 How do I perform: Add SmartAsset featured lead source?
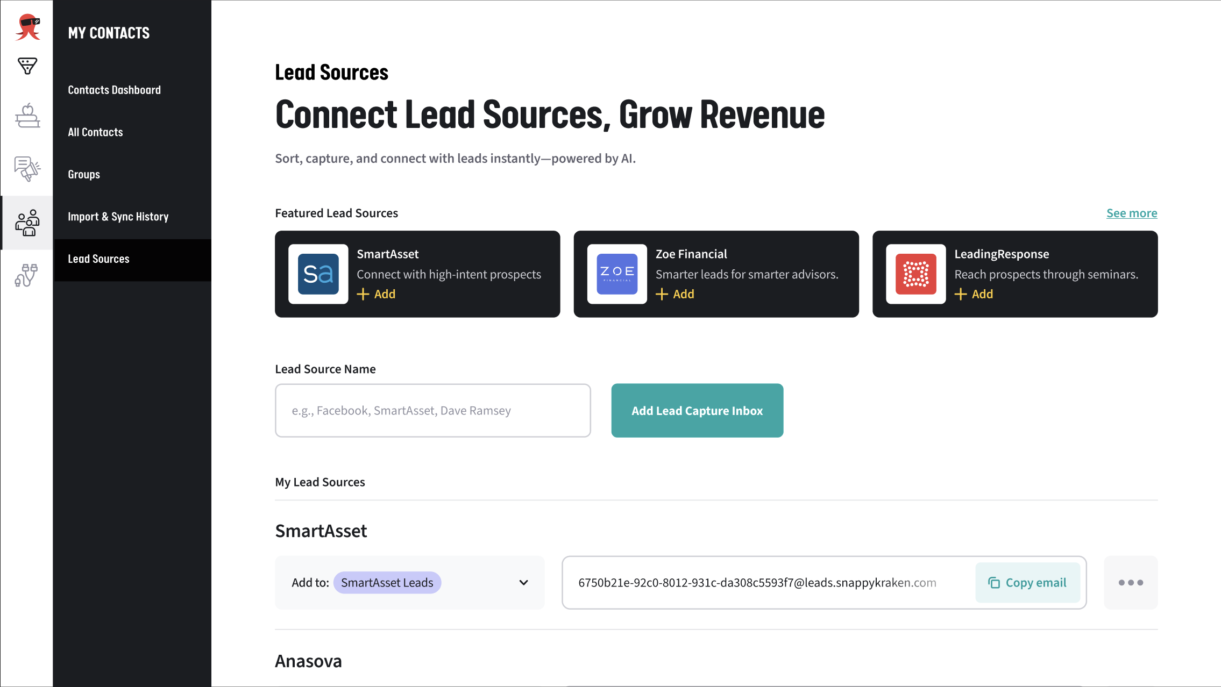click(x=377, y=294)
